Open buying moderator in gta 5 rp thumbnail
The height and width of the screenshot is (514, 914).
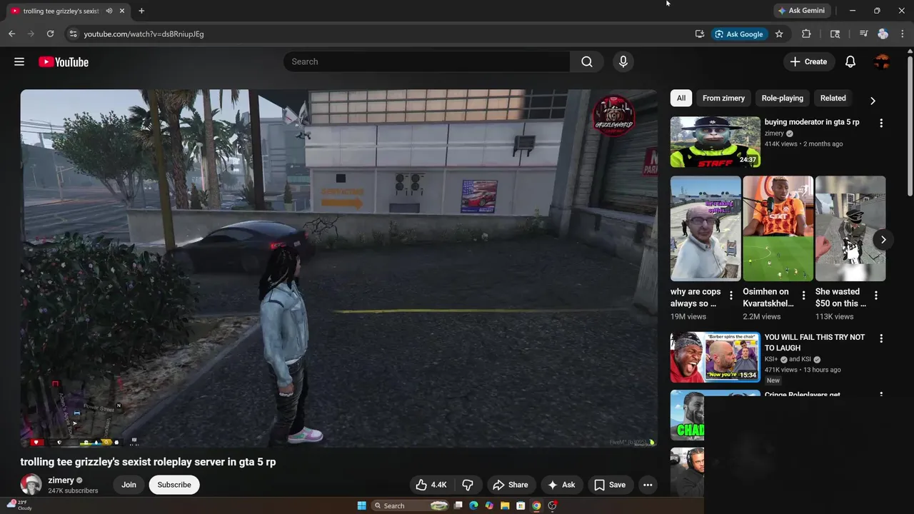[715, 142]
